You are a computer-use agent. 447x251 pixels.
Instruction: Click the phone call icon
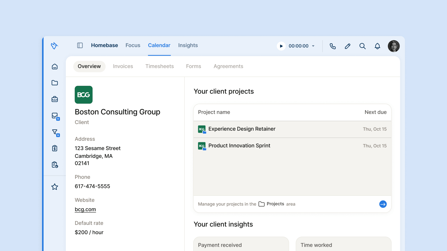333,46
